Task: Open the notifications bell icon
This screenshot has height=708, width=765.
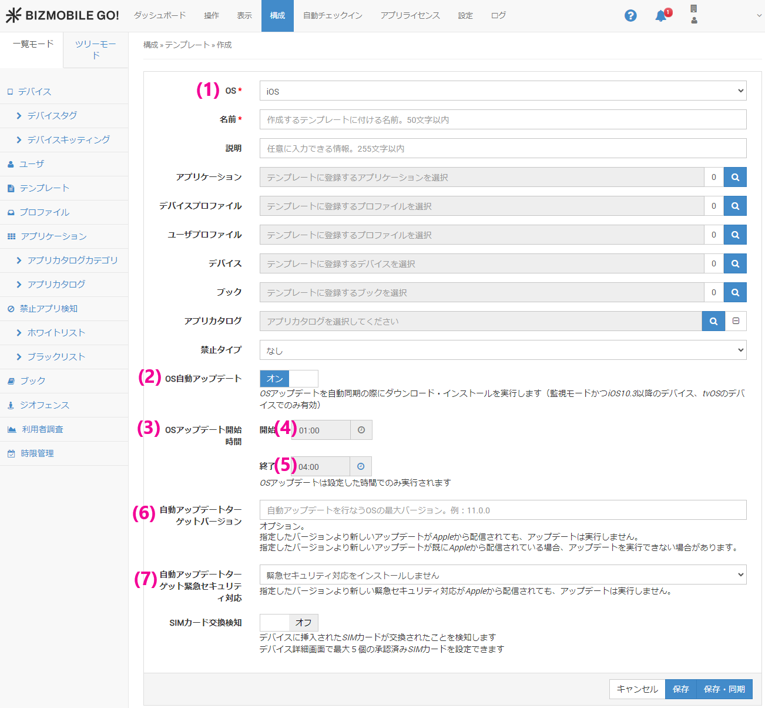Action: (661, 16)
